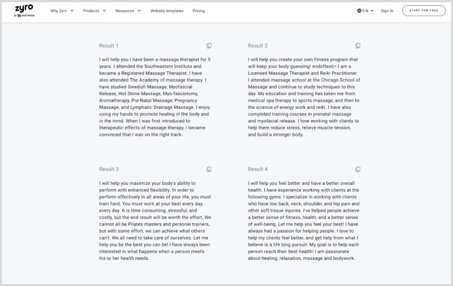The image size is (453, 286).
Task: Click the Resources menu label
Action: 125,11
